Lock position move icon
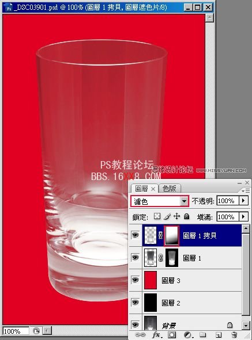This screenshot has height=340, width=252. 177,216
